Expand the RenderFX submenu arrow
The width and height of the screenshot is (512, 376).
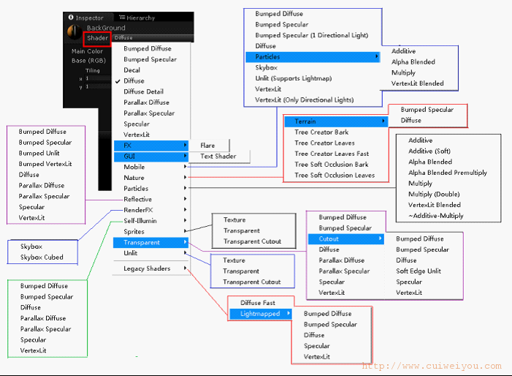(185, 210)
